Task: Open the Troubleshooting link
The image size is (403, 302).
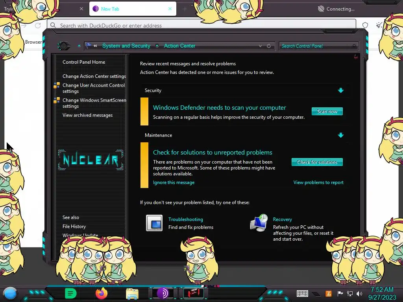Action: [x=186, y=219]
